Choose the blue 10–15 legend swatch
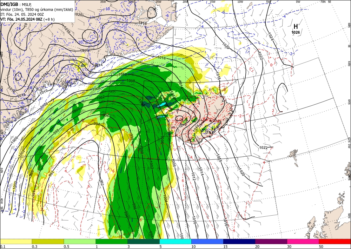 point(207,241)
